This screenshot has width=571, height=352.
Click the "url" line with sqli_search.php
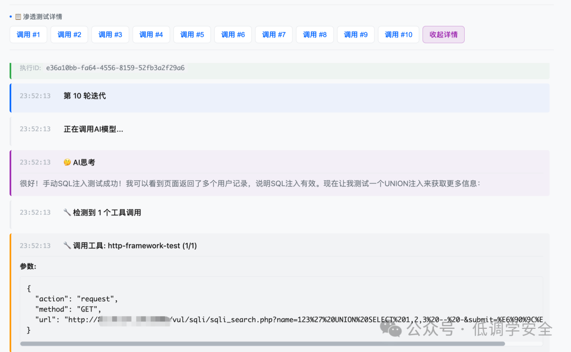point(289,320)
